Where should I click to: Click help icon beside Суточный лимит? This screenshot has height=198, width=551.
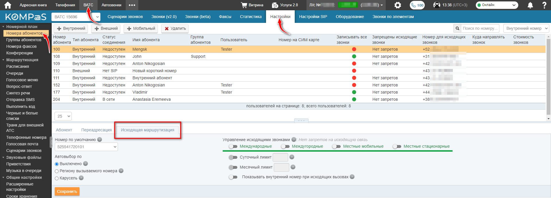click(292, 157)
